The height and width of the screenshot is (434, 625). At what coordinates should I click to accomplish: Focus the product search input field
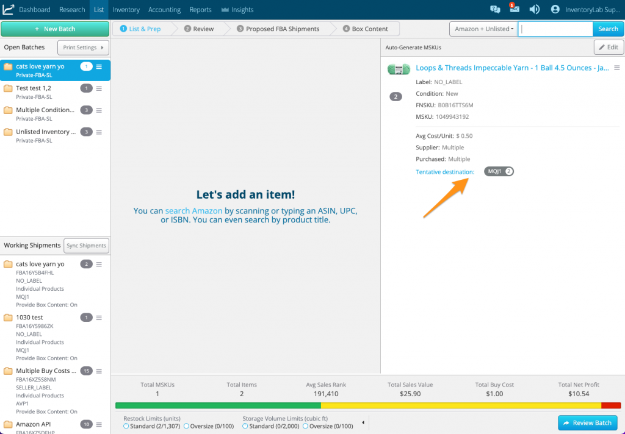555,29
